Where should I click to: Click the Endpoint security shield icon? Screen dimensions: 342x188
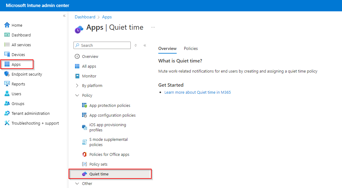[x=7, y=74]
